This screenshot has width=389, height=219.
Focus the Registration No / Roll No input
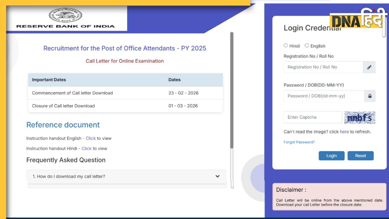click(323, 67)
